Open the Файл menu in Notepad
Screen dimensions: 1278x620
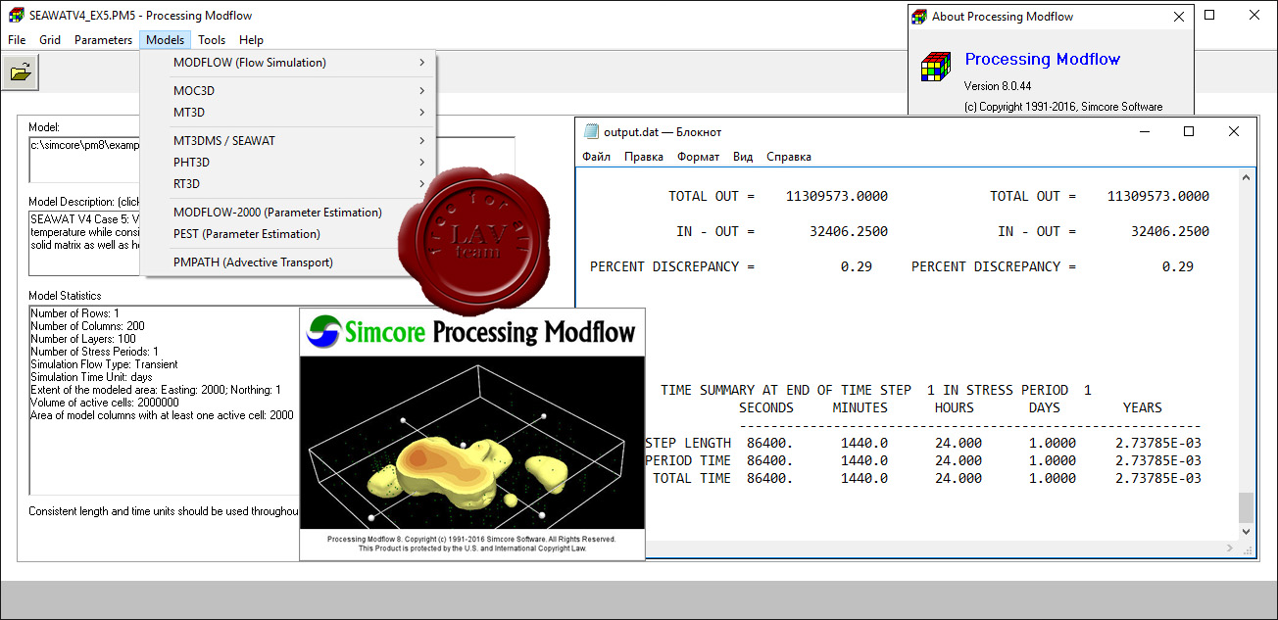(596, 157)
